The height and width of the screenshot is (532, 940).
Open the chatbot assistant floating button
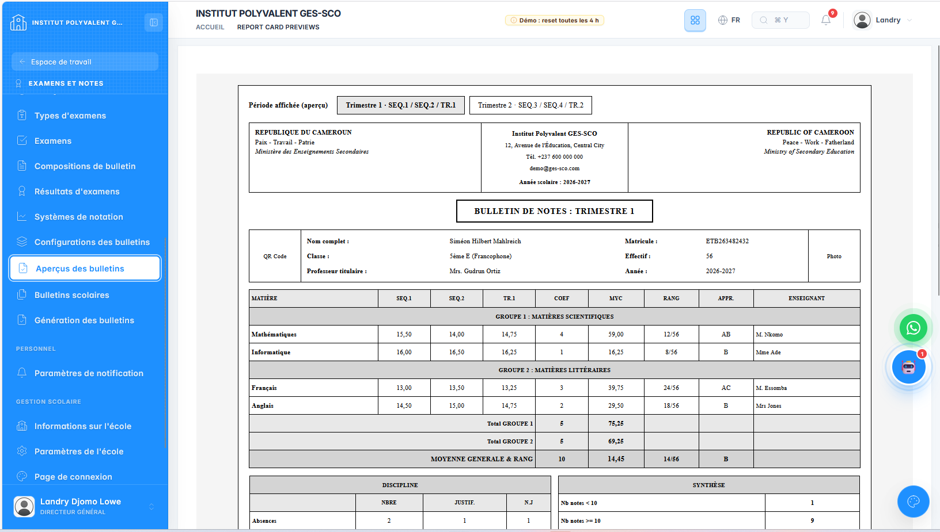pyautogui.click(x=909, y=366)
